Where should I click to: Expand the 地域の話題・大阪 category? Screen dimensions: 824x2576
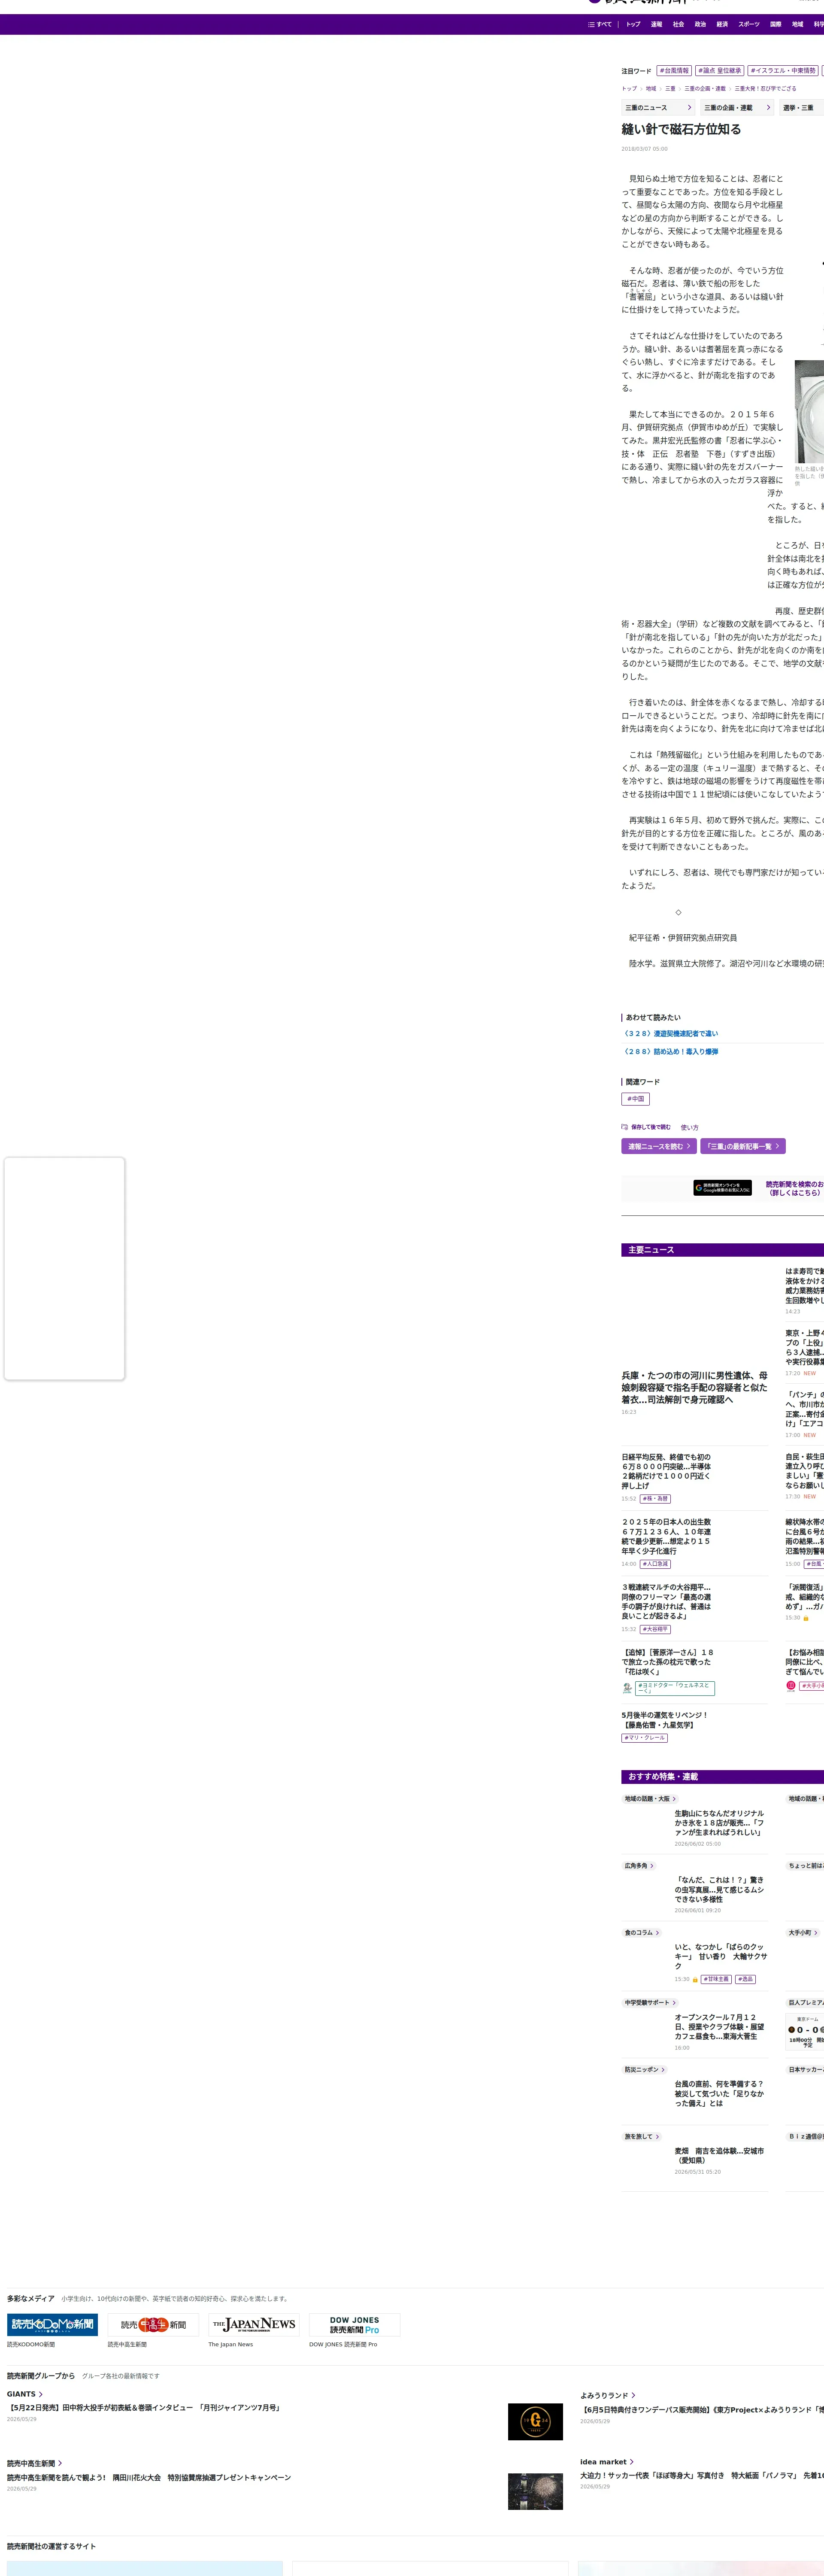tap(650, 1799)
